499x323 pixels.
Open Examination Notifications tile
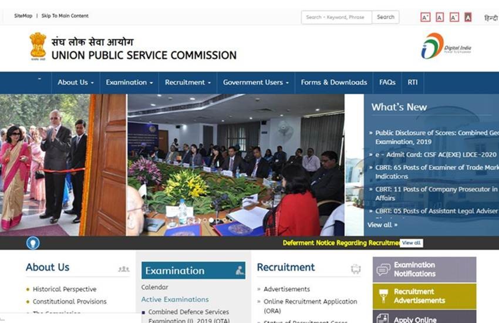tap(424, 270)
